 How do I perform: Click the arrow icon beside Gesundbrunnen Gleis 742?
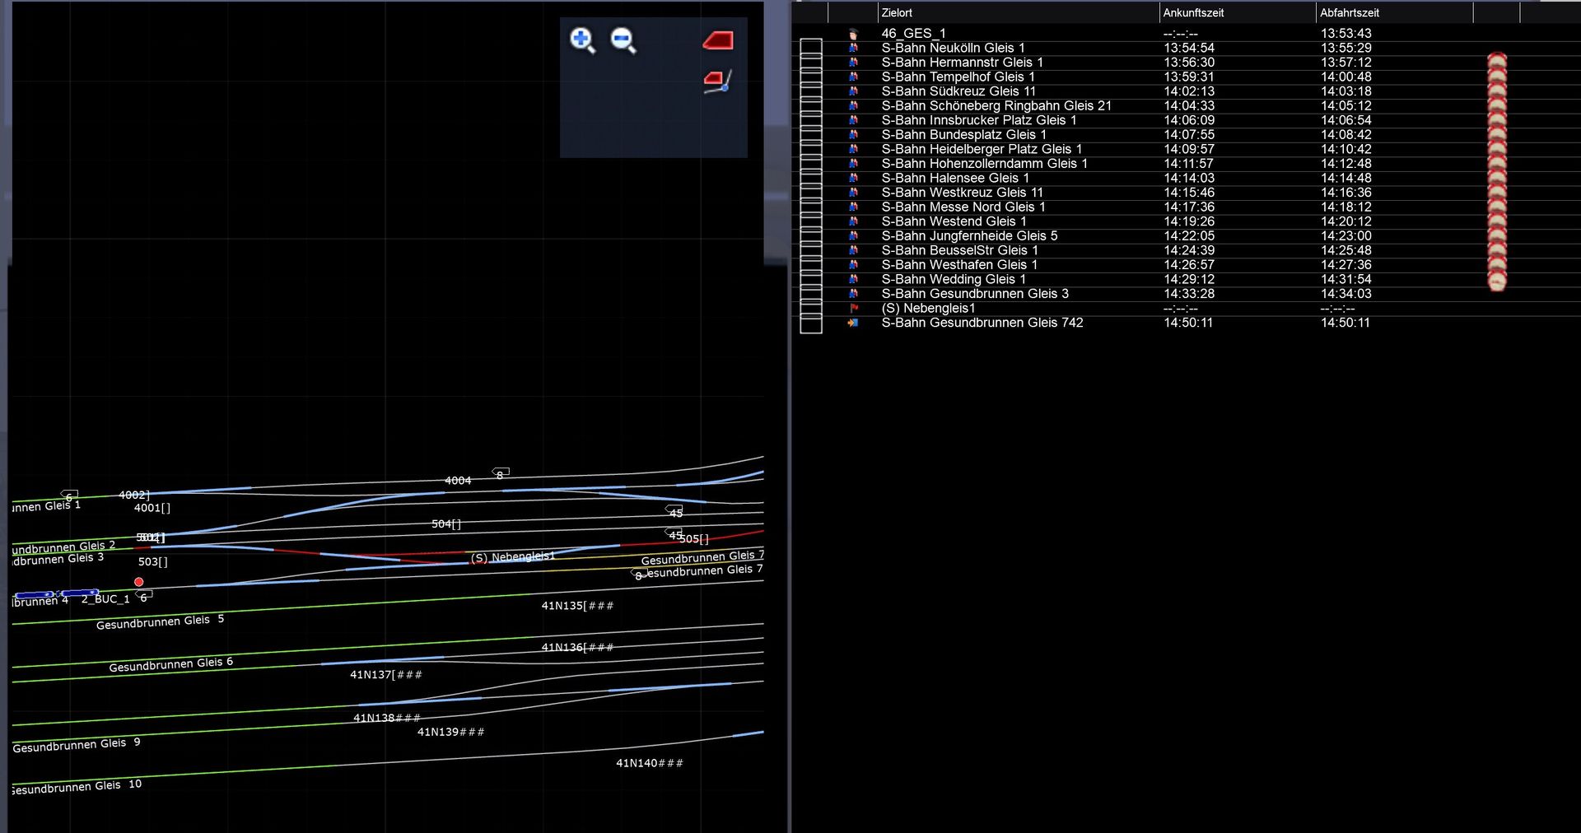click(x=853, y=323)
